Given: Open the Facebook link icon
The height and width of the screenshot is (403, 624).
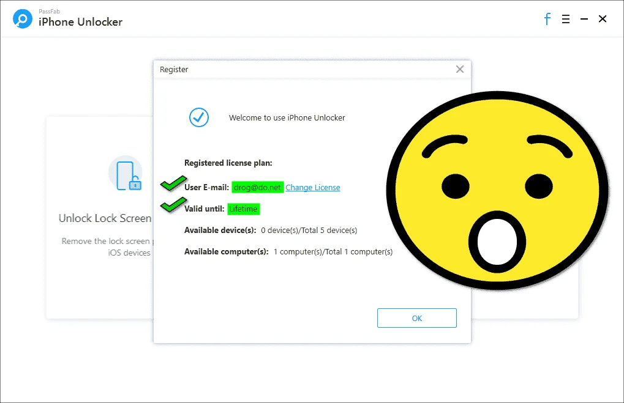Looking at the screenshot, I should coord(547,19).
